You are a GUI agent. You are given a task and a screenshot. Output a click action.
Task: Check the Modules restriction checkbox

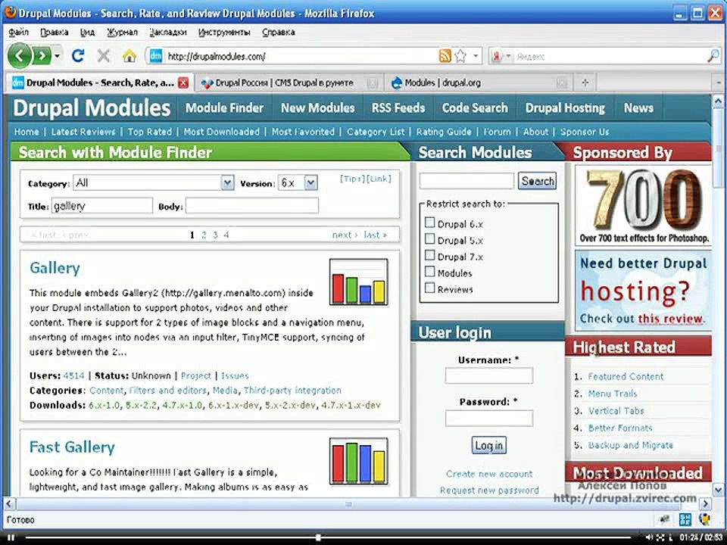pos(430,272)
